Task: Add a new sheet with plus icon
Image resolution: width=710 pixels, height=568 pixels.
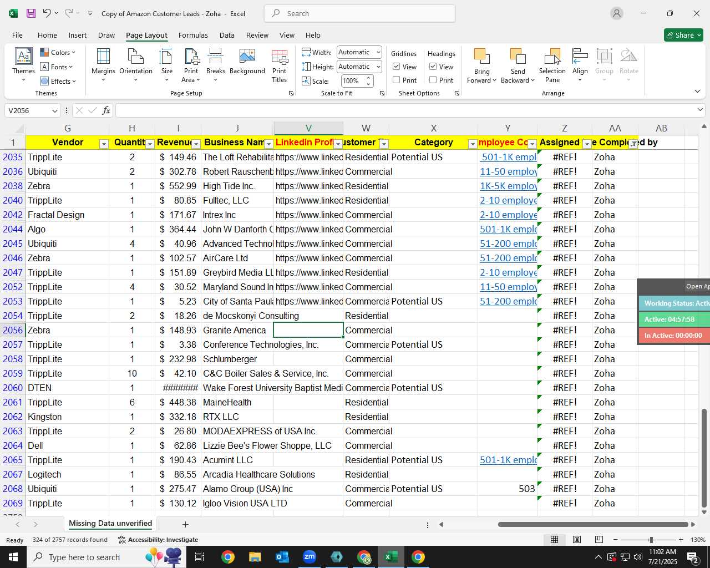Action: (185, 524)
